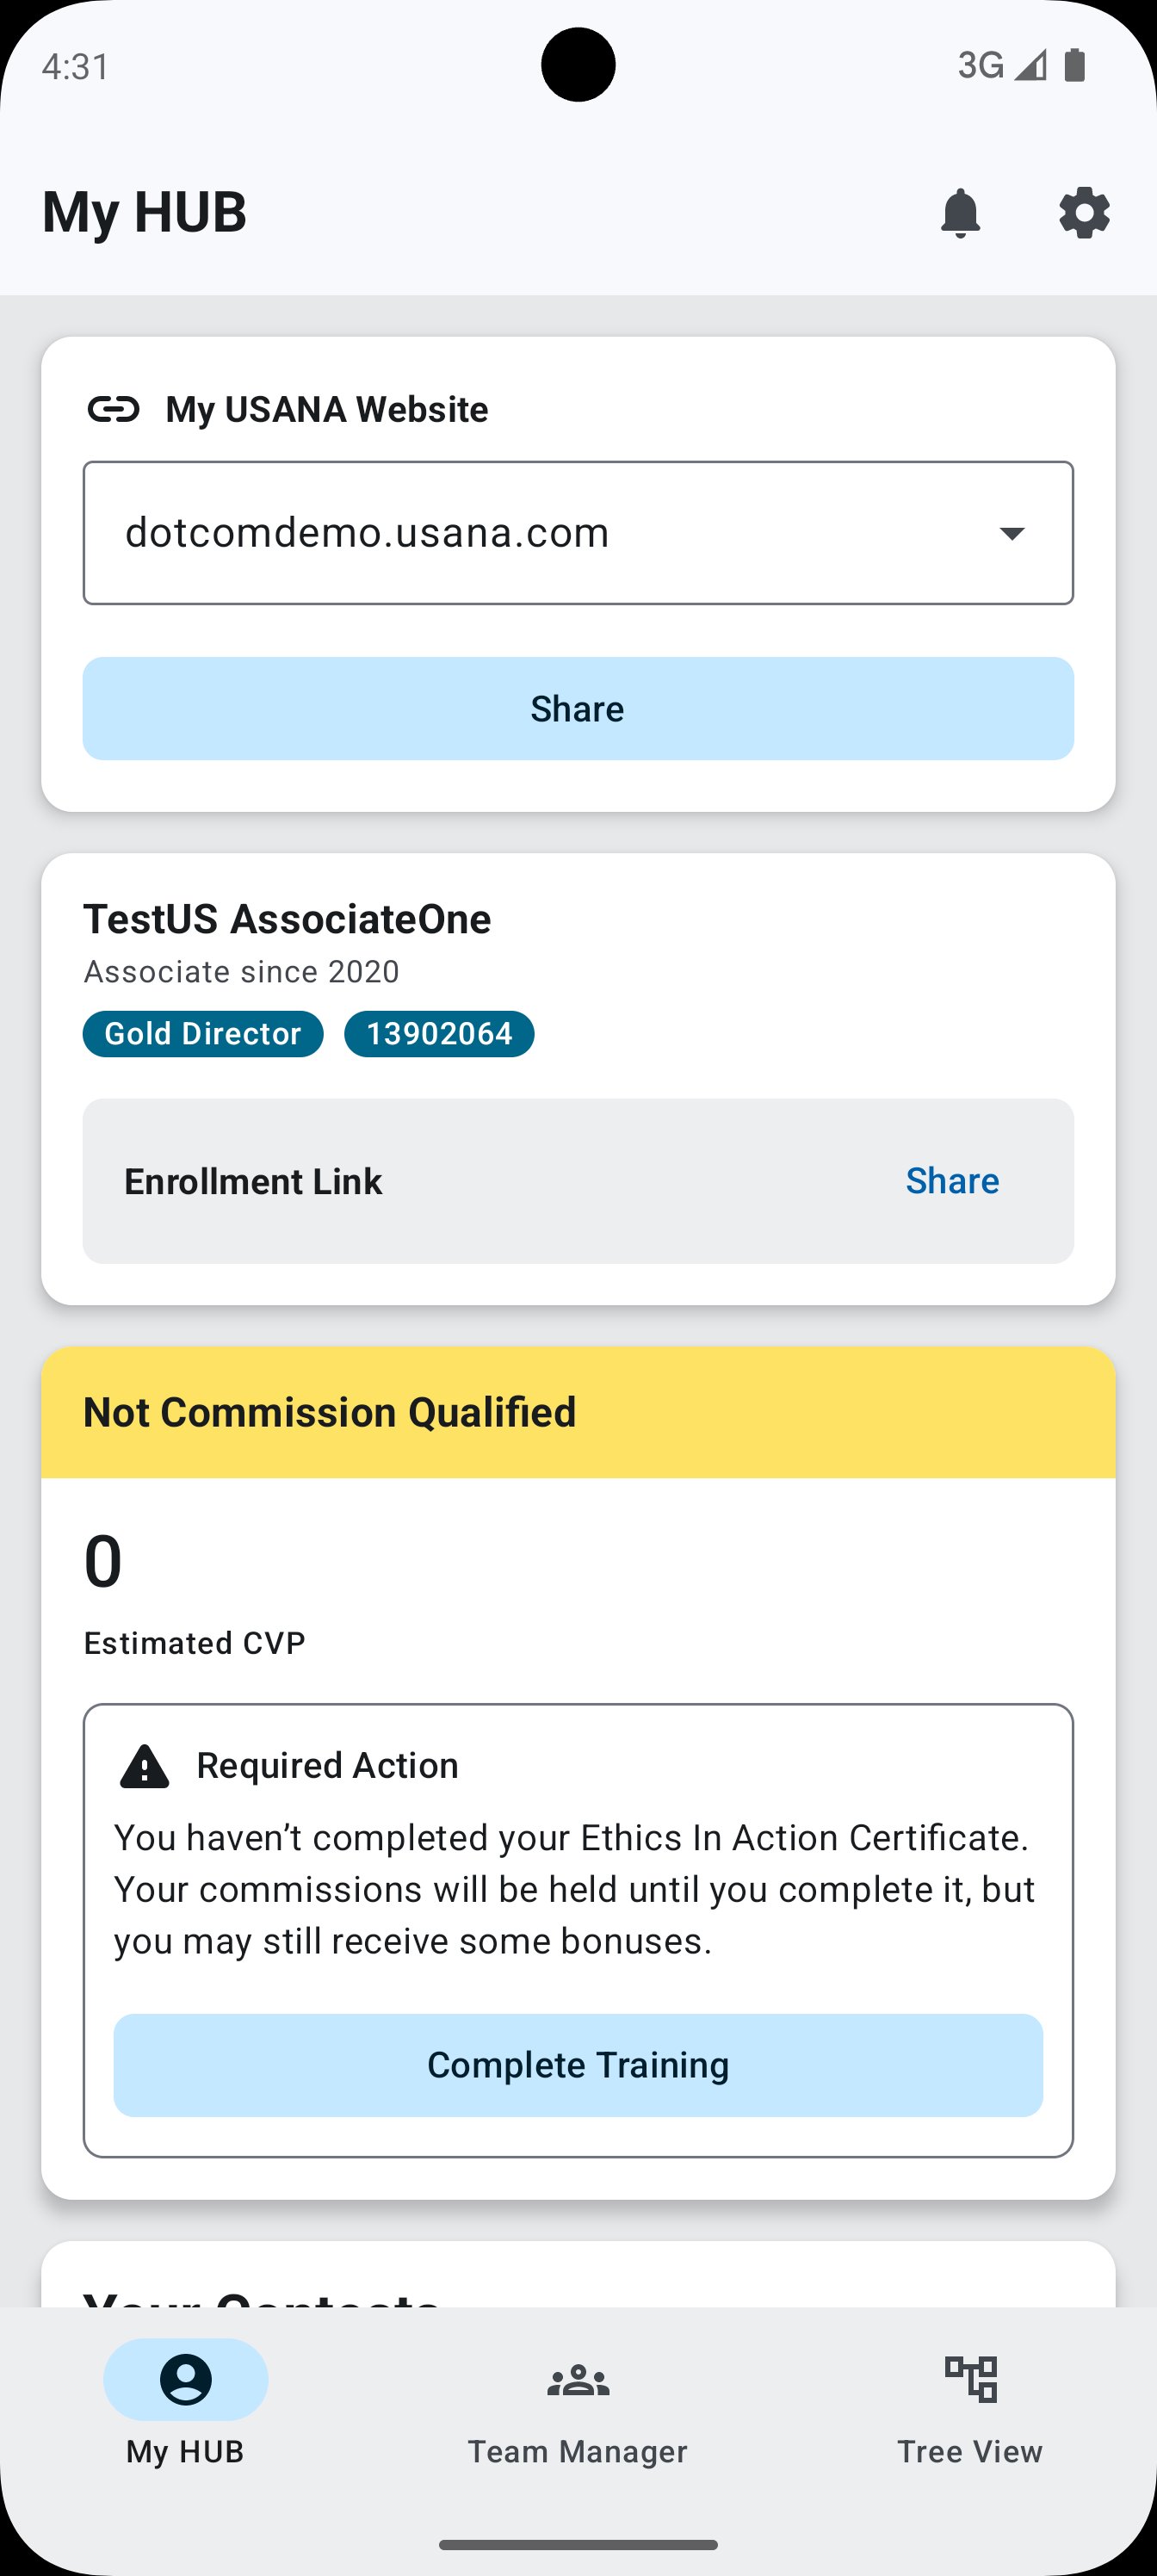
Task: Tap the battery status icon
Action: click(x=1075, y=66)
